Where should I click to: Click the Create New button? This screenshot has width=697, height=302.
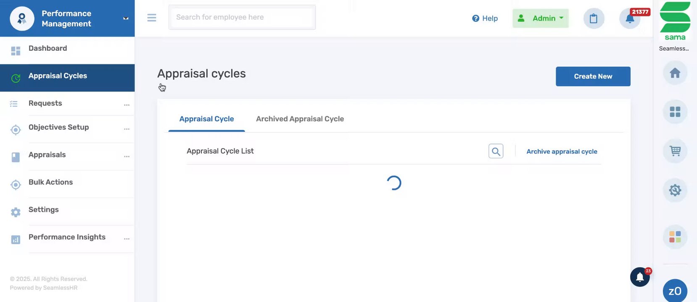pos(593,76)
